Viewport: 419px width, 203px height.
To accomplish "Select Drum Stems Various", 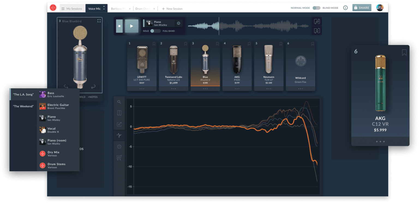I will point(58,165).
